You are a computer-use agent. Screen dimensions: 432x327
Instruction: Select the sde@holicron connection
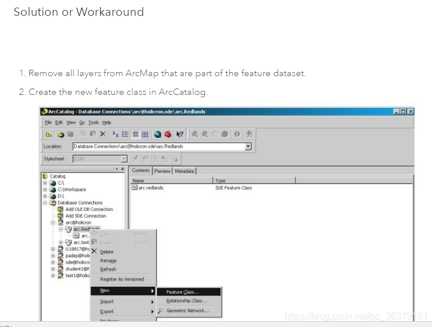point(77,263)
